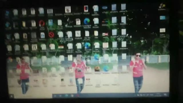183x103 pixels.
Task: Open the Windows Start menu button
Action: pyautogui.click(x=11, y=96)
